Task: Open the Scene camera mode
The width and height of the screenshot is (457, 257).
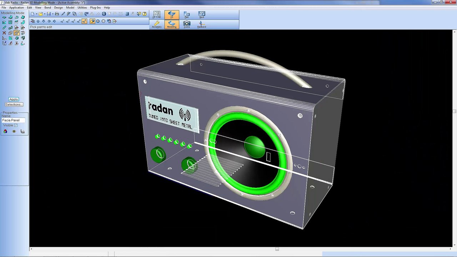Action: (187, 24)
